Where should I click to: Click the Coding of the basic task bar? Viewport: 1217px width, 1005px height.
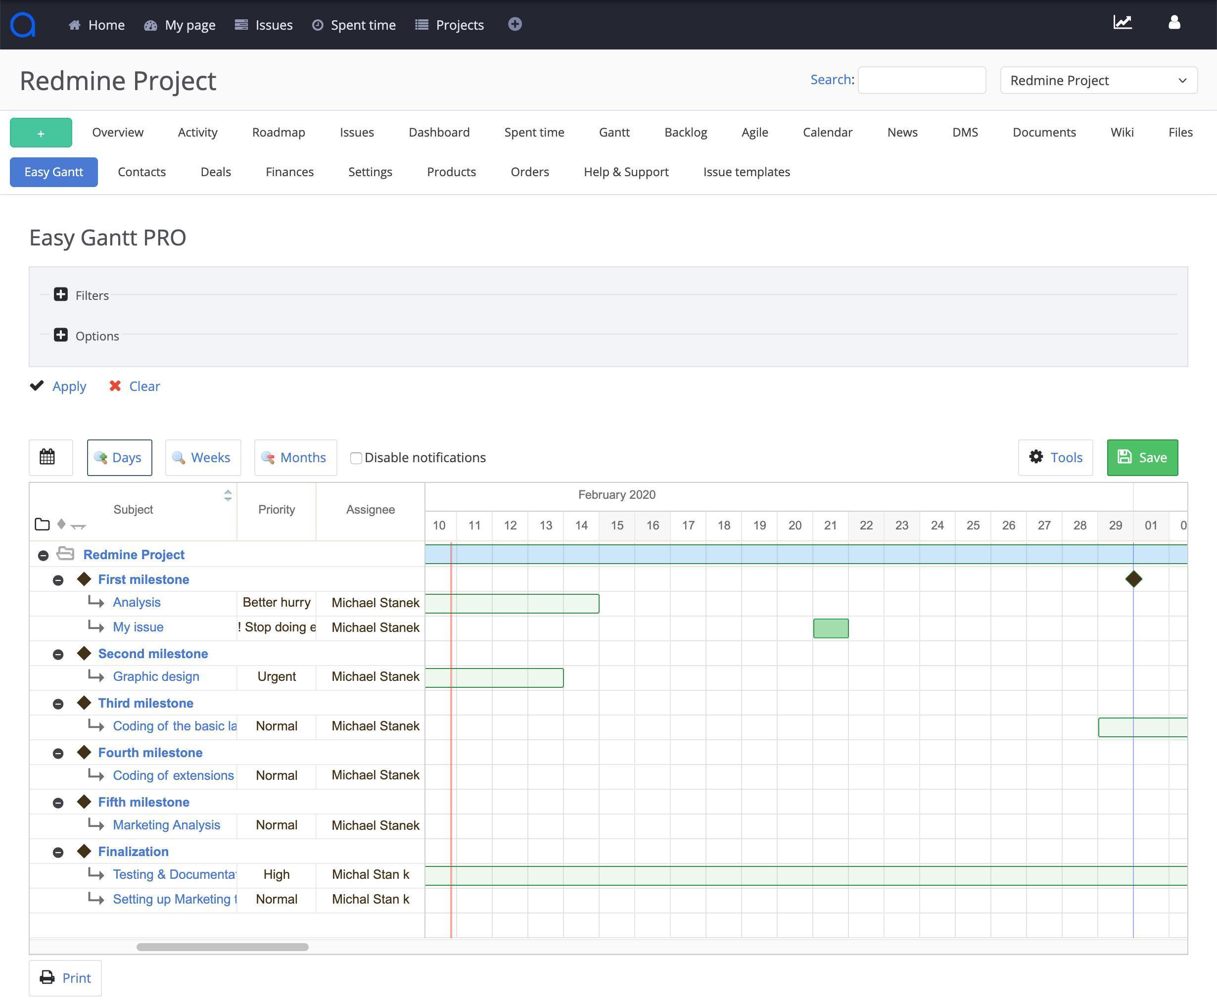[1143, 727]
